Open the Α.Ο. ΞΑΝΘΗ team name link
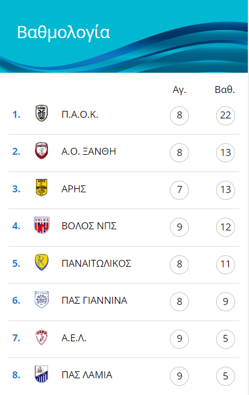This screenshot has width=249, height=395. 89,151
